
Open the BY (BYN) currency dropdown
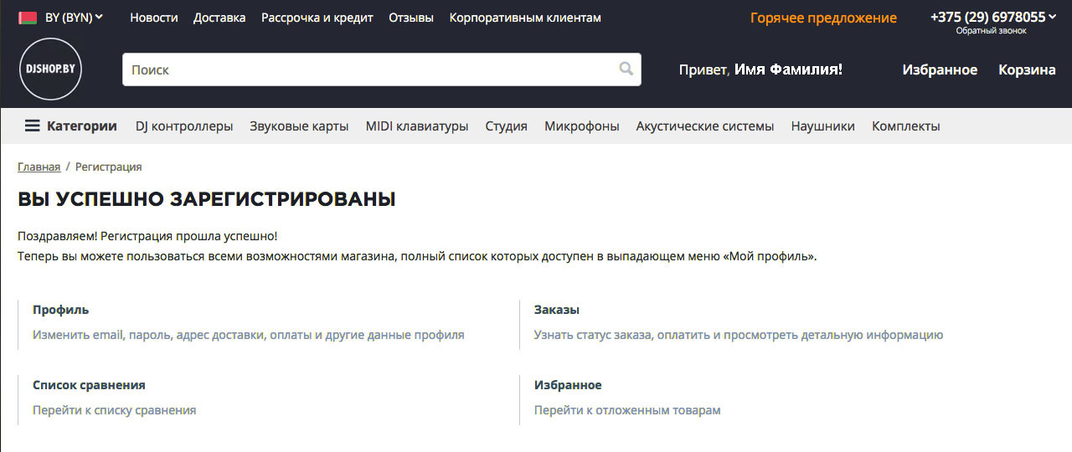pos(74,18)
